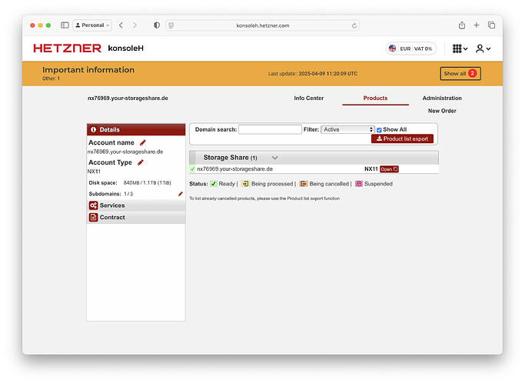Click the Subdomains 1/3 value
The height and width of the screenshot is (384, 525).
point(128,194)
